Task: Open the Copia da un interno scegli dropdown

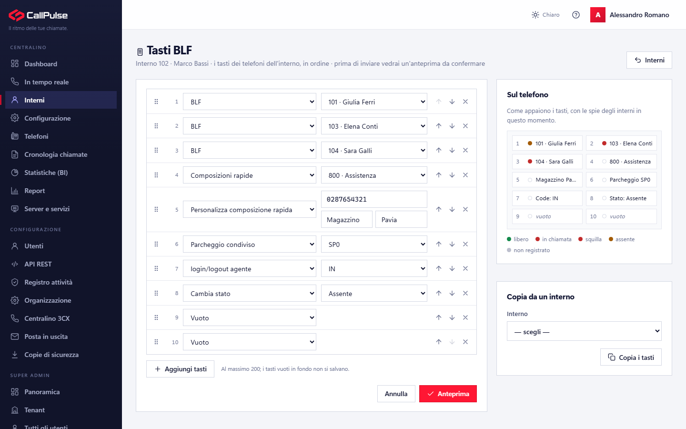Action: (584, 331)
